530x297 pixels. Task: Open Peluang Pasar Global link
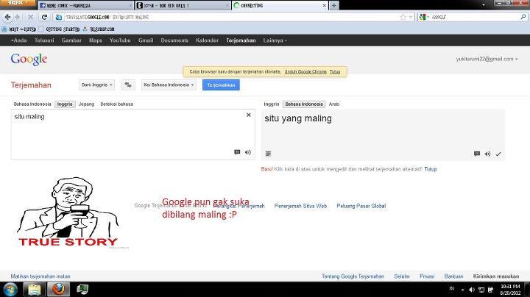point(361,206)
